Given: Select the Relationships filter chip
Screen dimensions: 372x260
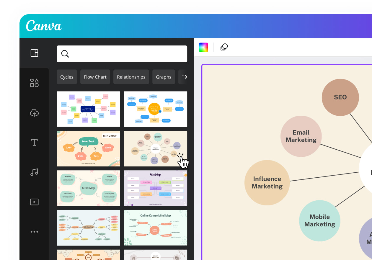Looking at the screenshot, I should pos(131,77).
